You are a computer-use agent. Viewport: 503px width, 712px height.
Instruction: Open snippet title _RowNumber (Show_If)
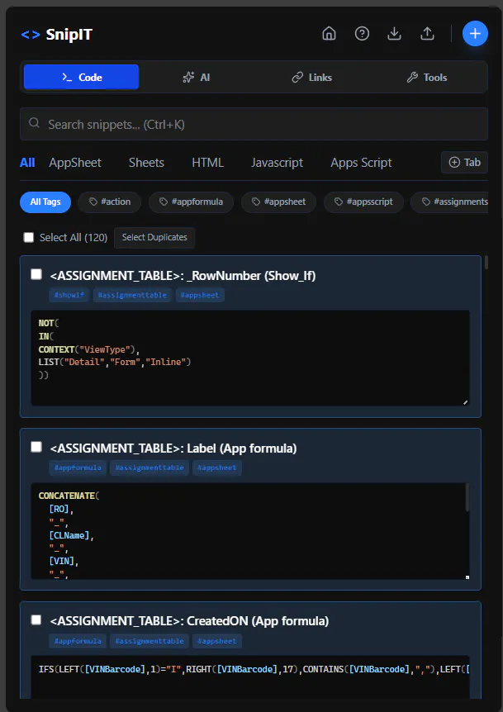[183, 276]
